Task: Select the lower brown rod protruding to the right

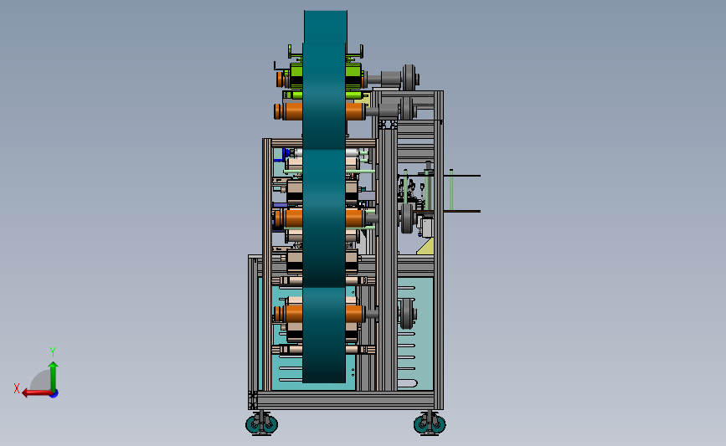Action: (461, 211)
